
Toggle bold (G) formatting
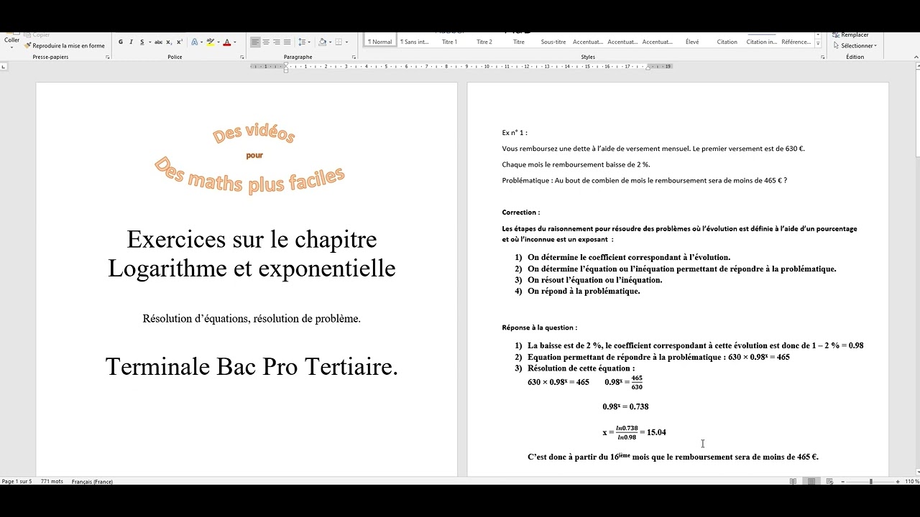(x=121, y=42)
